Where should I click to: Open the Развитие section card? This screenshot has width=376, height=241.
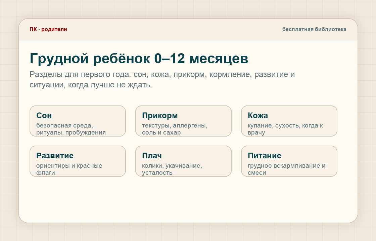point(78,161)
